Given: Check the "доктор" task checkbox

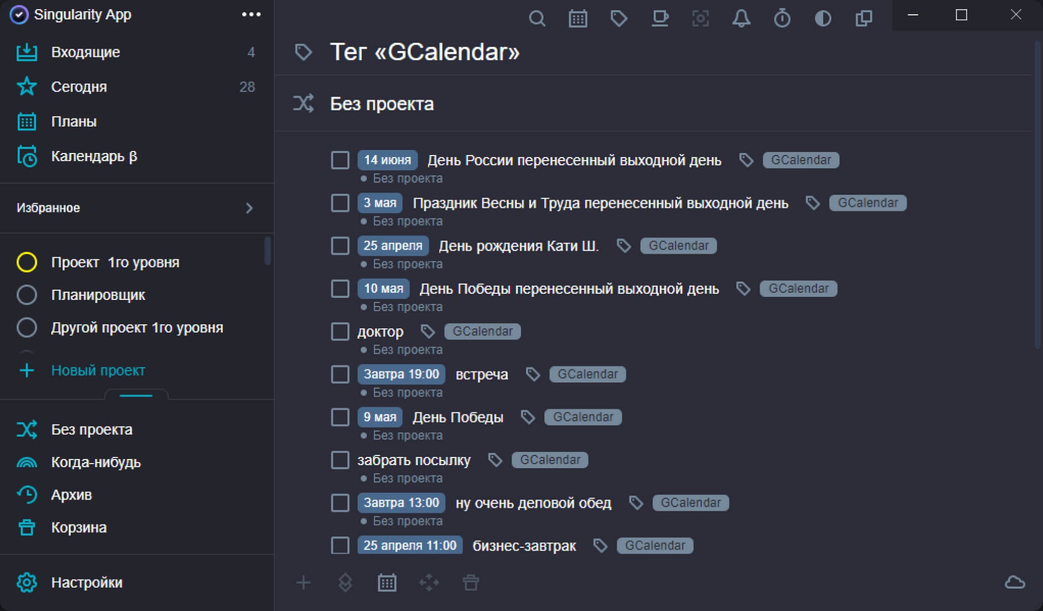Looking at the screenshot, I should [340, 331].
